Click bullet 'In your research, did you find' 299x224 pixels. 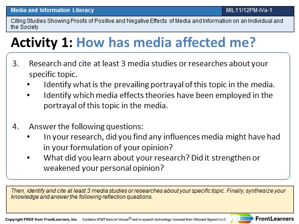162,142
